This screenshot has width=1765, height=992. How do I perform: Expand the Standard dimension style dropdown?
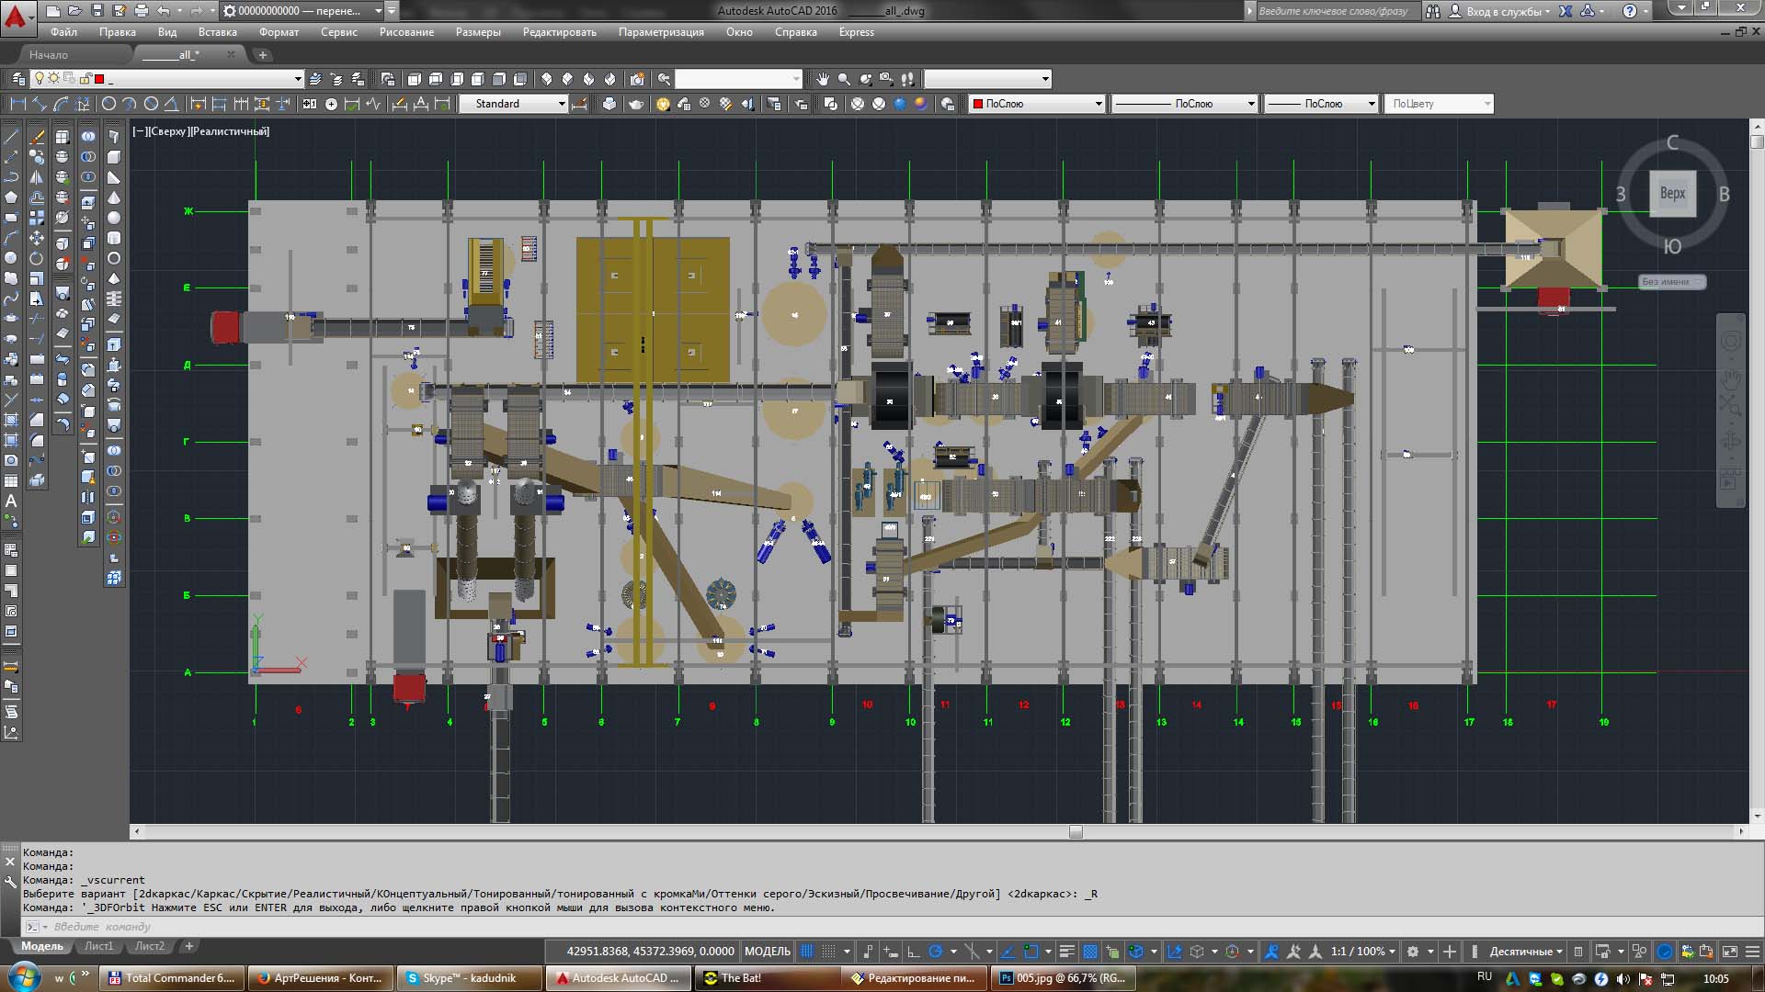[x=562, y=104]
